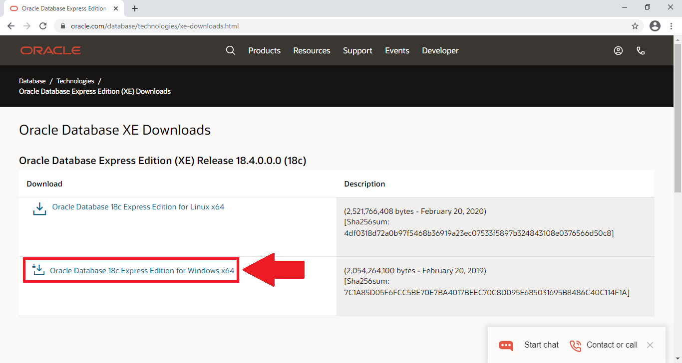The image size is (682, 363).
Task: Click the locked download icon for Windows x64
Action: click(38, 270)
